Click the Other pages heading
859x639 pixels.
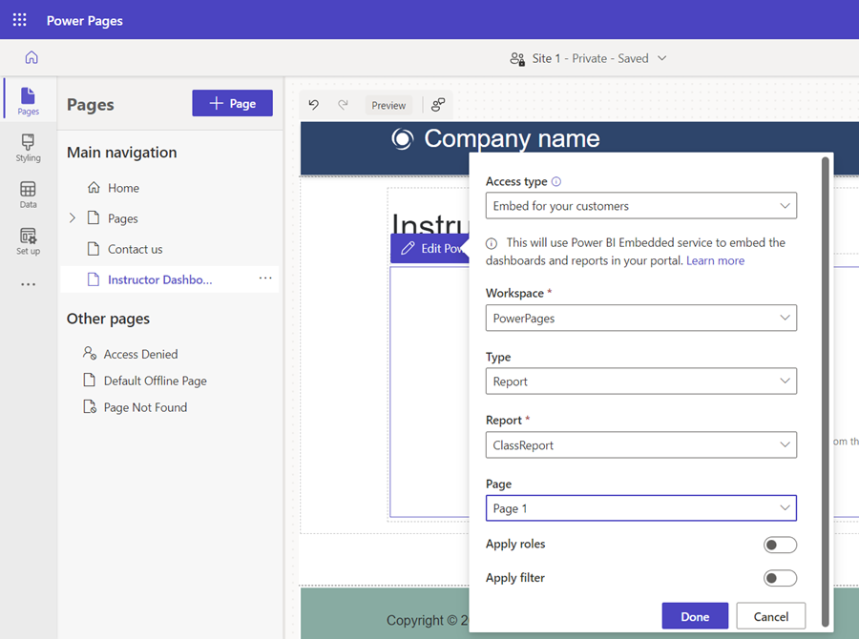click(108, 319)
